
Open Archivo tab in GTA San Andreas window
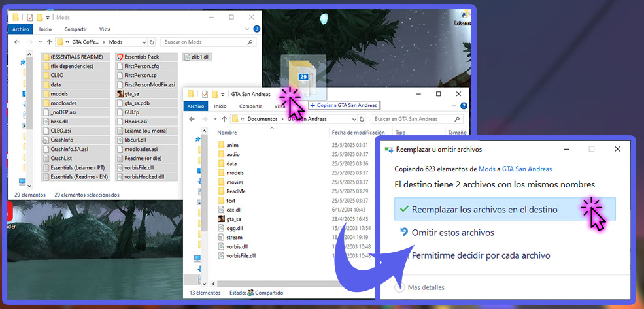point(196,106)
